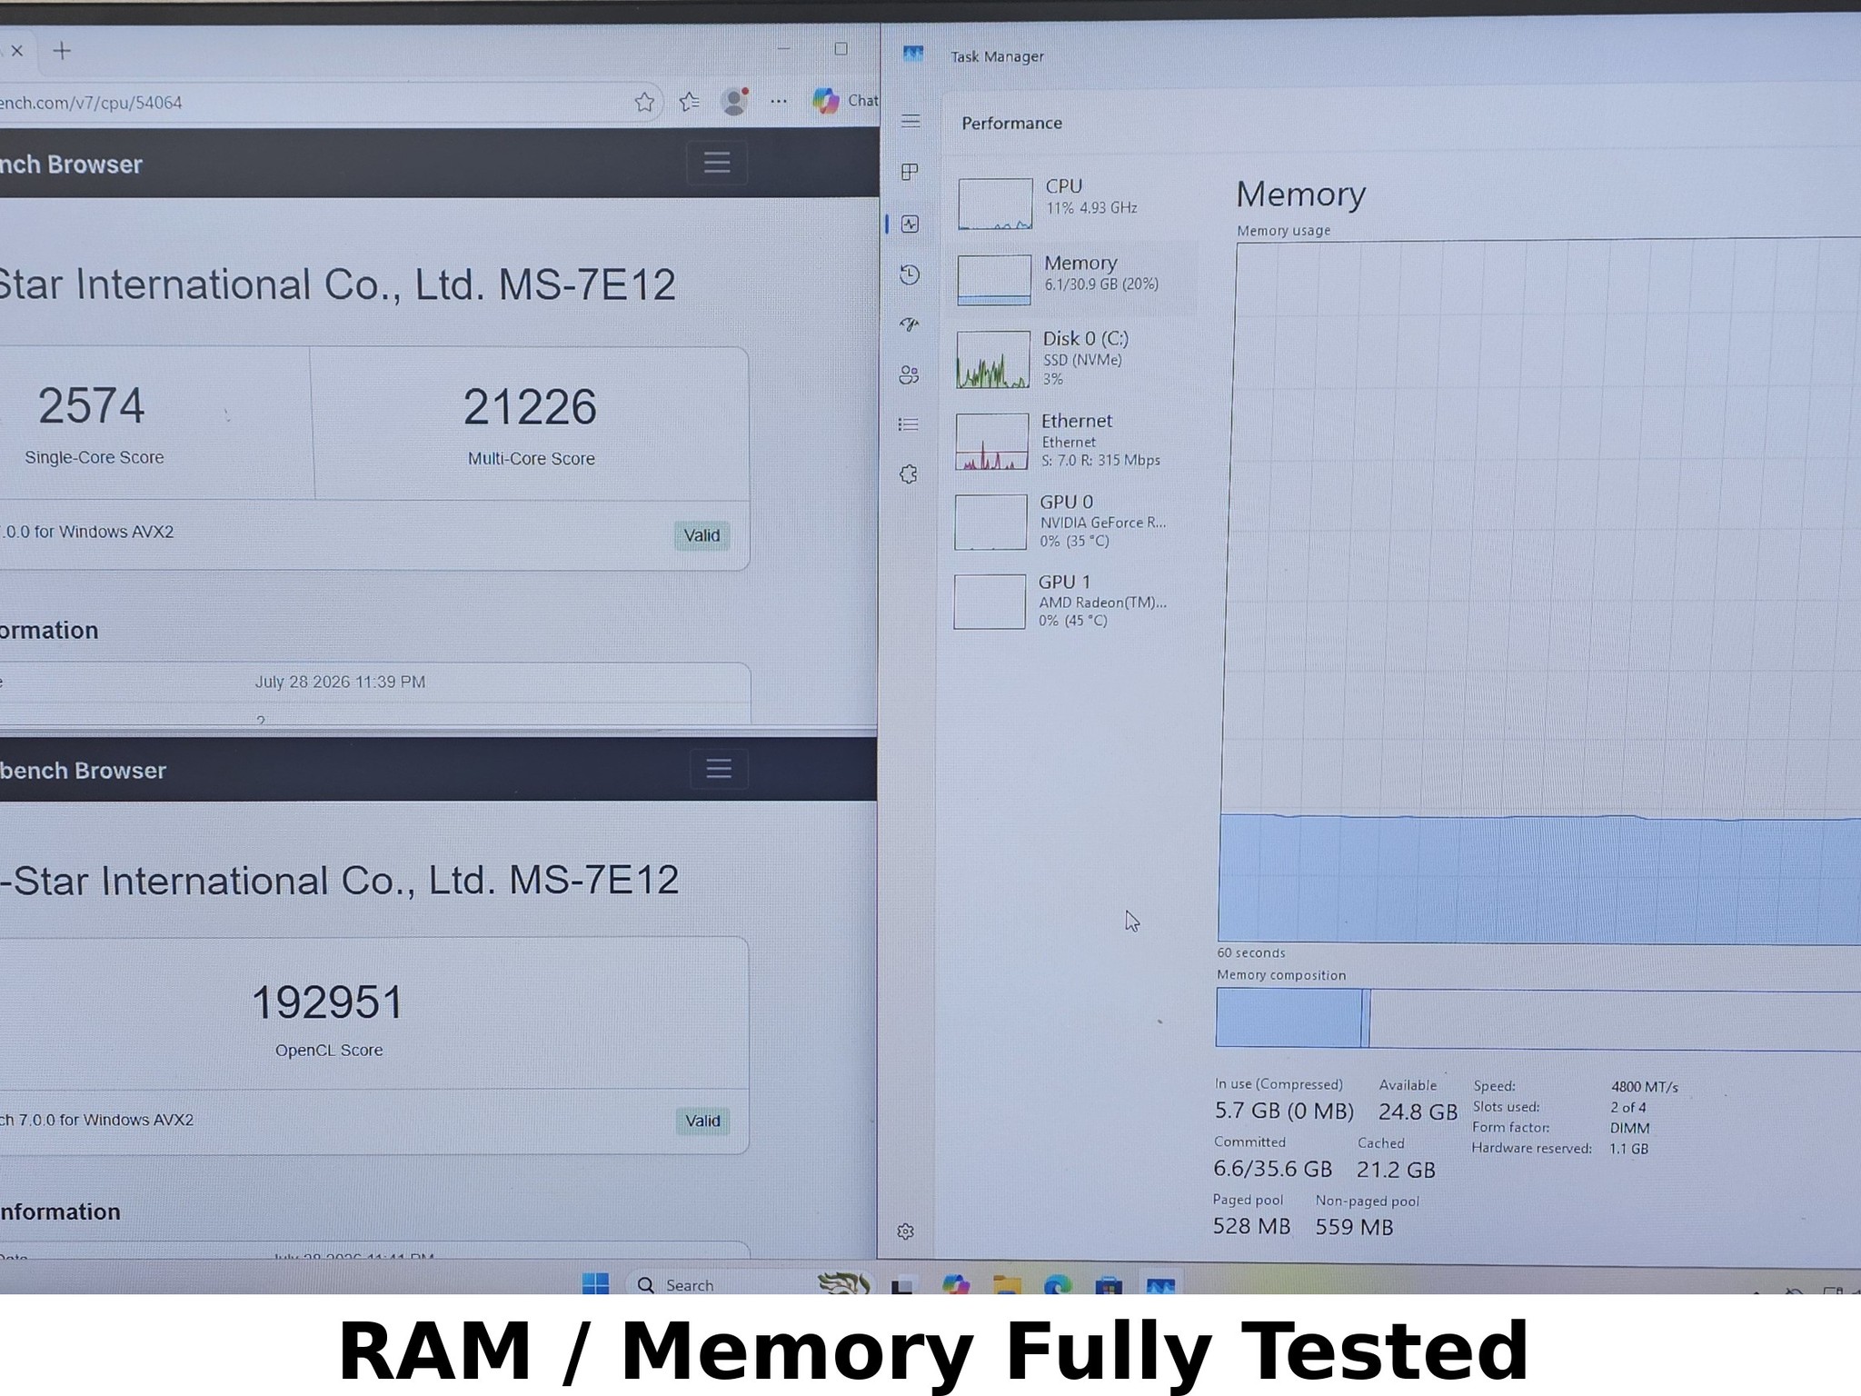Click the 6.6/35.6 GB Committed value
Image resolution: width=1861 pixels, height=1396 pixels.
pos(1273,1169)
